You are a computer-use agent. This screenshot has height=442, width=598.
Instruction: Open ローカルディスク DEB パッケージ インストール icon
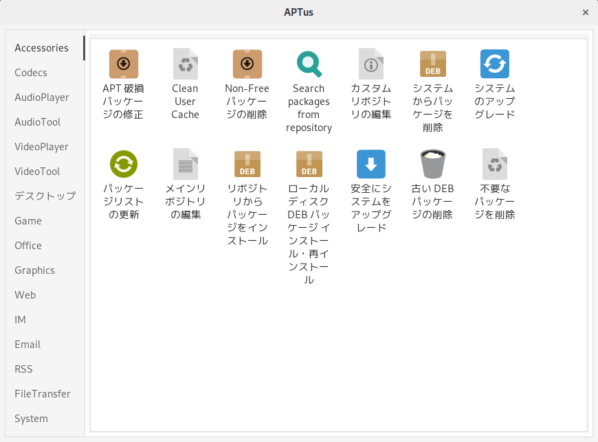coord(309,164)
